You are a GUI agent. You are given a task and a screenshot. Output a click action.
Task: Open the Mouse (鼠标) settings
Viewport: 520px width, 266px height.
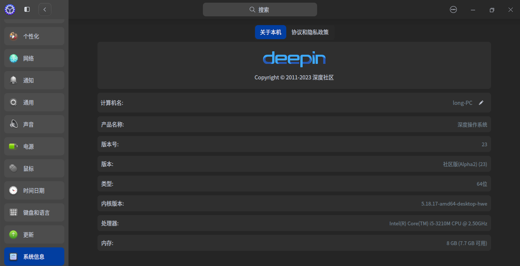coord(34,168)
